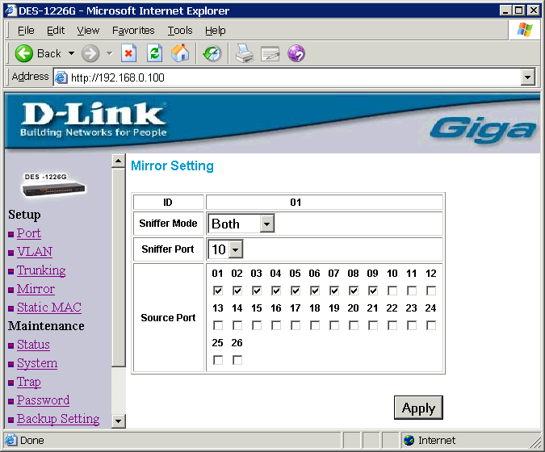Uncheck source port 09
545x452 pixels.
[373, 291]
